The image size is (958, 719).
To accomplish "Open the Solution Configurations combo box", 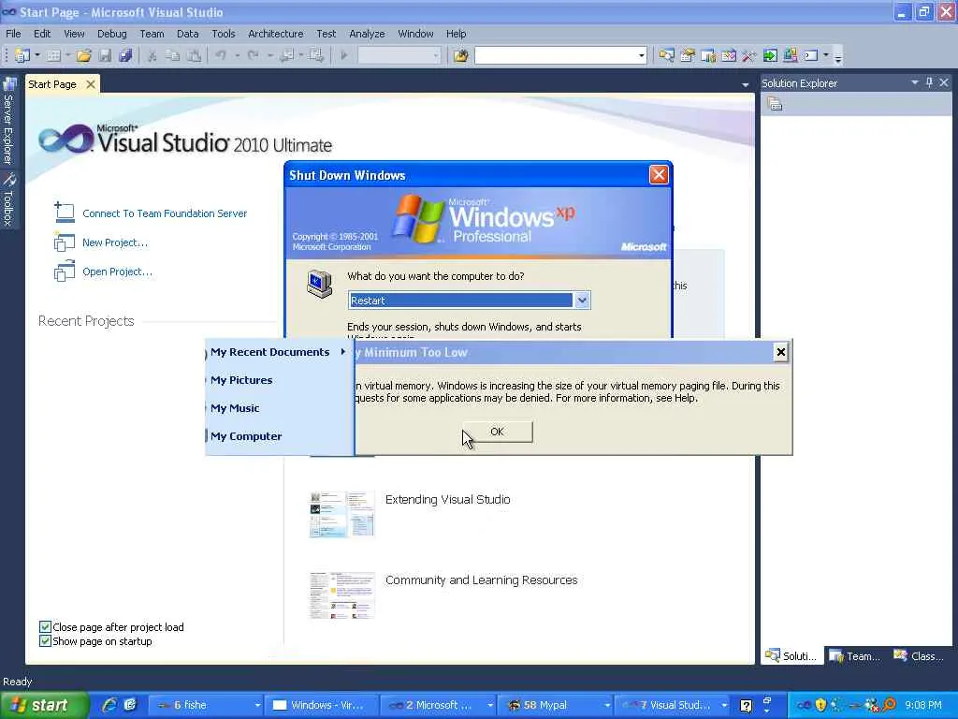I will point(399,55).
